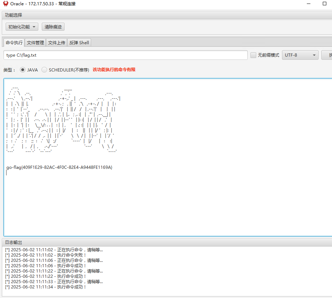Open the 文件管理 tab

(35, 42)
